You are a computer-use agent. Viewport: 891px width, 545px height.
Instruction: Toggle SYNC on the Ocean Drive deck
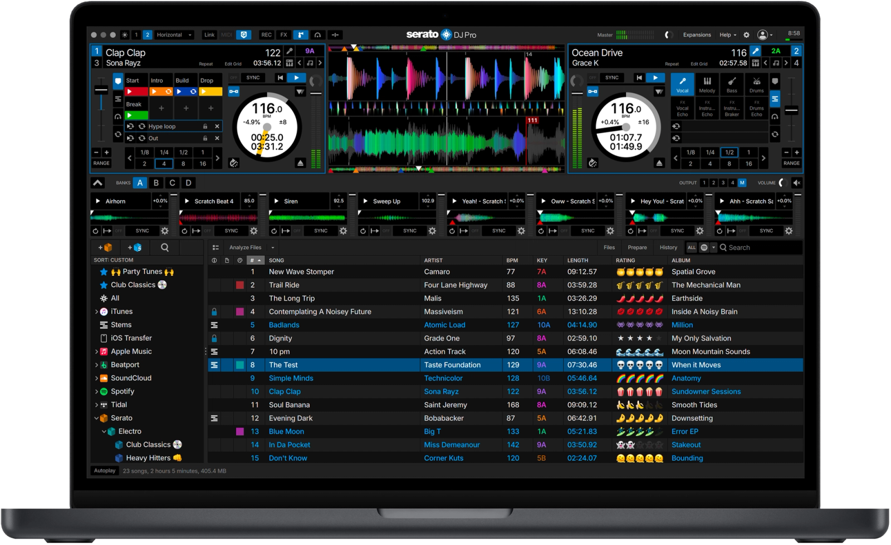[x=611, y=78]
